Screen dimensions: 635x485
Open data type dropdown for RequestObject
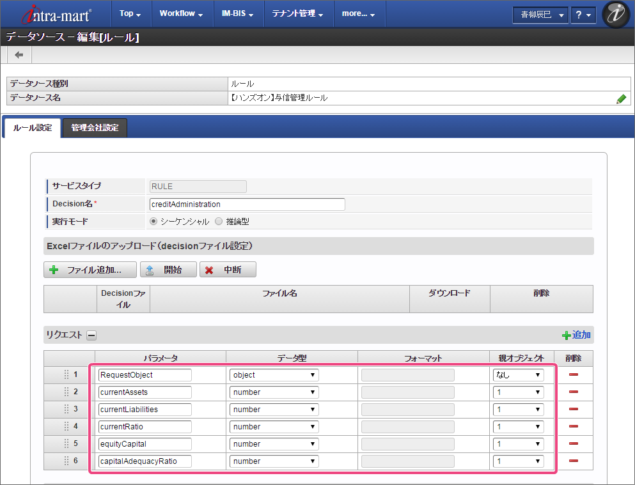tap(274, 375)
